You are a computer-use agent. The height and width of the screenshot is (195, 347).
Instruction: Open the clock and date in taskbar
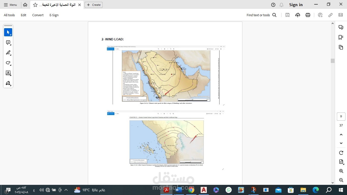(22, 190)
